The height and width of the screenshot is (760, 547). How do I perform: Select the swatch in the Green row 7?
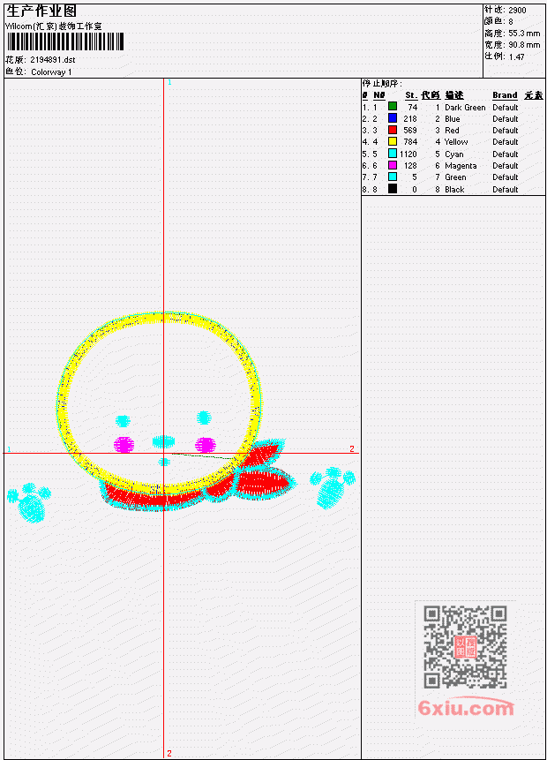point(393,177)
